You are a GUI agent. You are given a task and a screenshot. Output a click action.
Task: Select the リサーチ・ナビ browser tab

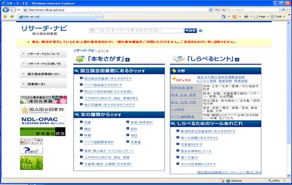coord(57,17)
